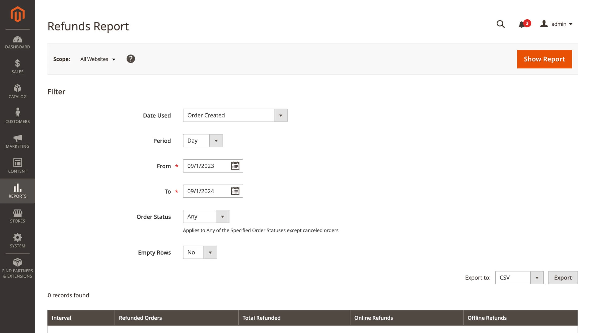The image size is (590, 333).
Task: Open the Sales menu in sidebar
Action: pos(17,66)
